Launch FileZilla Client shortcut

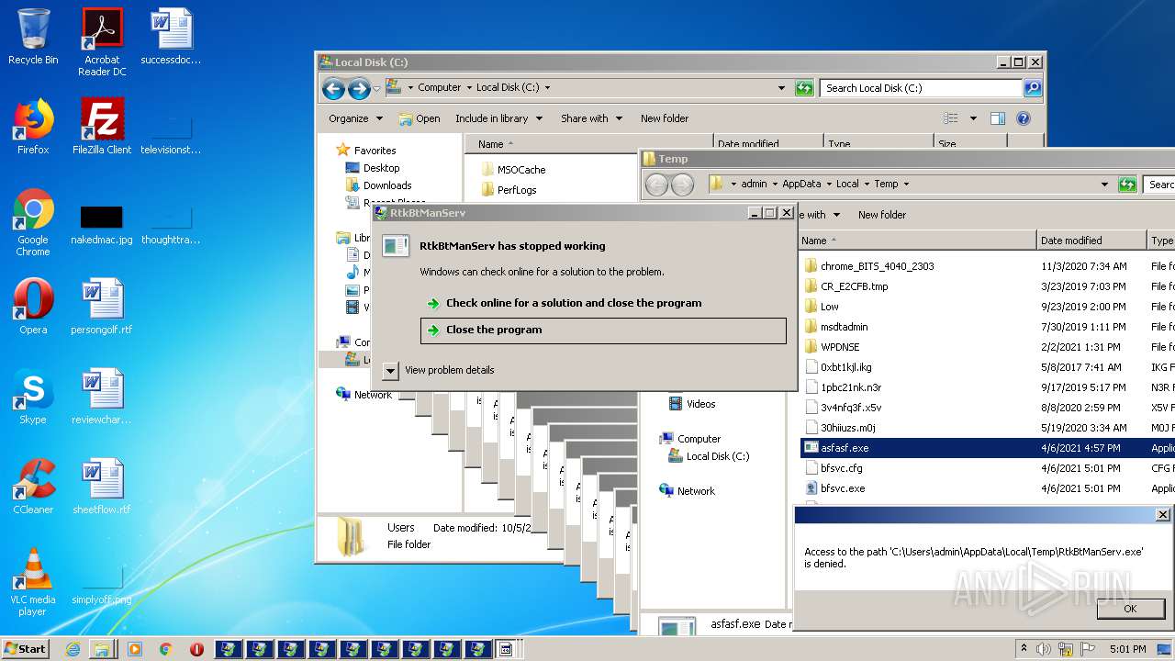[x=102, y=127]
